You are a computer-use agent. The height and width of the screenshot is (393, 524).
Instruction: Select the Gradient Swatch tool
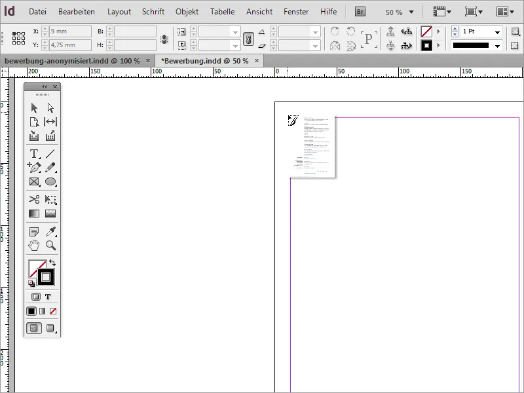coord(34,214)
